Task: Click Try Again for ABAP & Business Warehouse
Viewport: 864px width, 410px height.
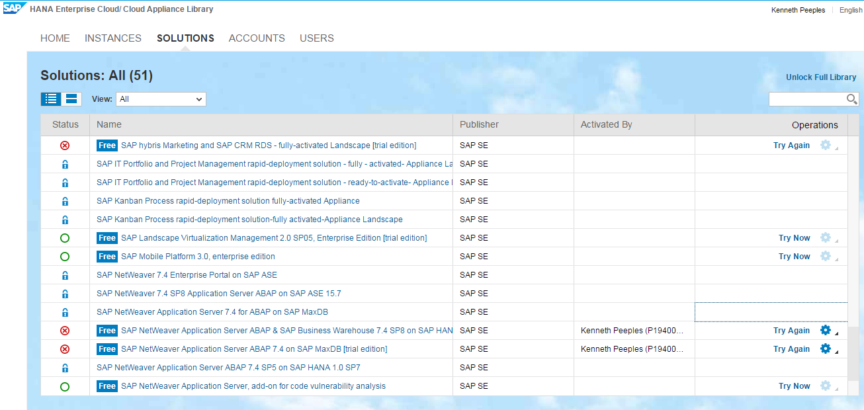Action: tap(791, 331)
